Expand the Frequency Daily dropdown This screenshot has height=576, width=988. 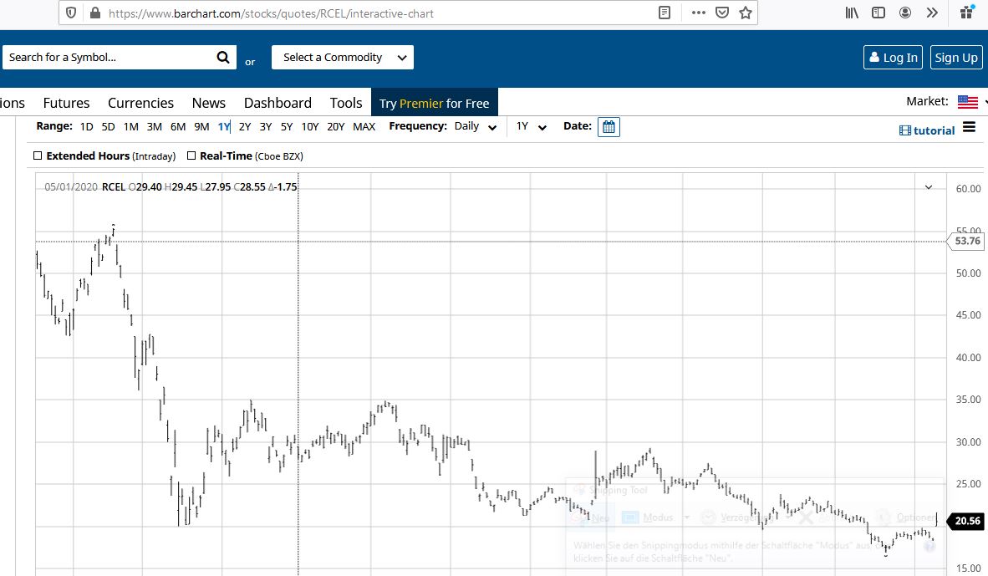pyautogui.click(x=476, y=127)
